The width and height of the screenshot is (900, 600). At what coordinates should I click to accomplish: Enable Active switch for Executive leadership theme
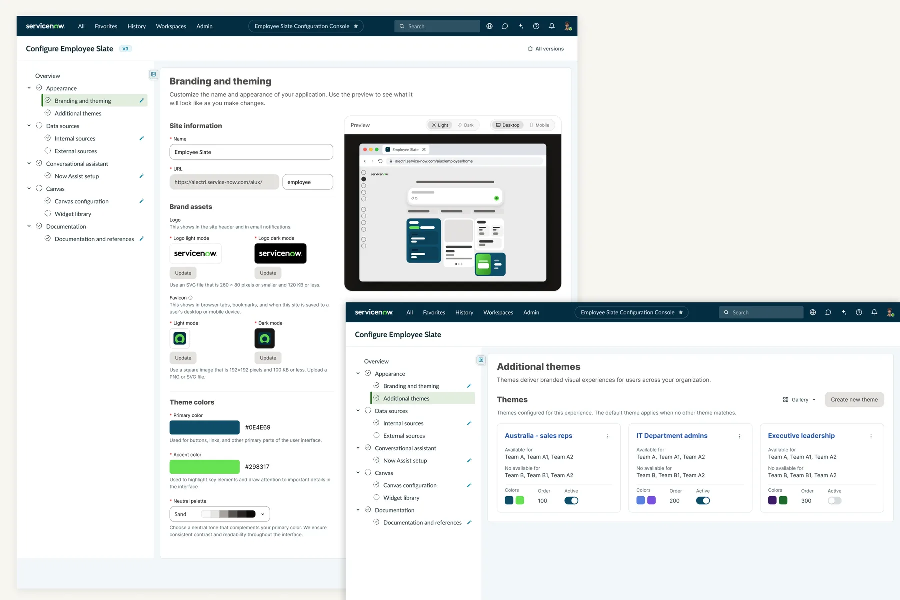click(x=834, y=501)
